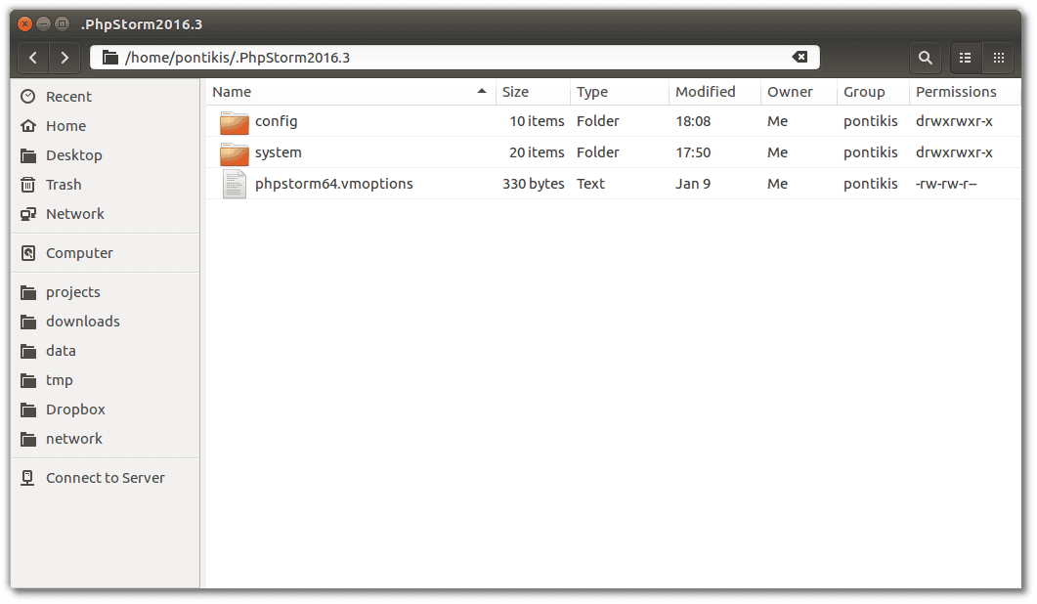Sort by the Type column header
This screenshot has height=604, width=1037.
[x=620, y=92]
